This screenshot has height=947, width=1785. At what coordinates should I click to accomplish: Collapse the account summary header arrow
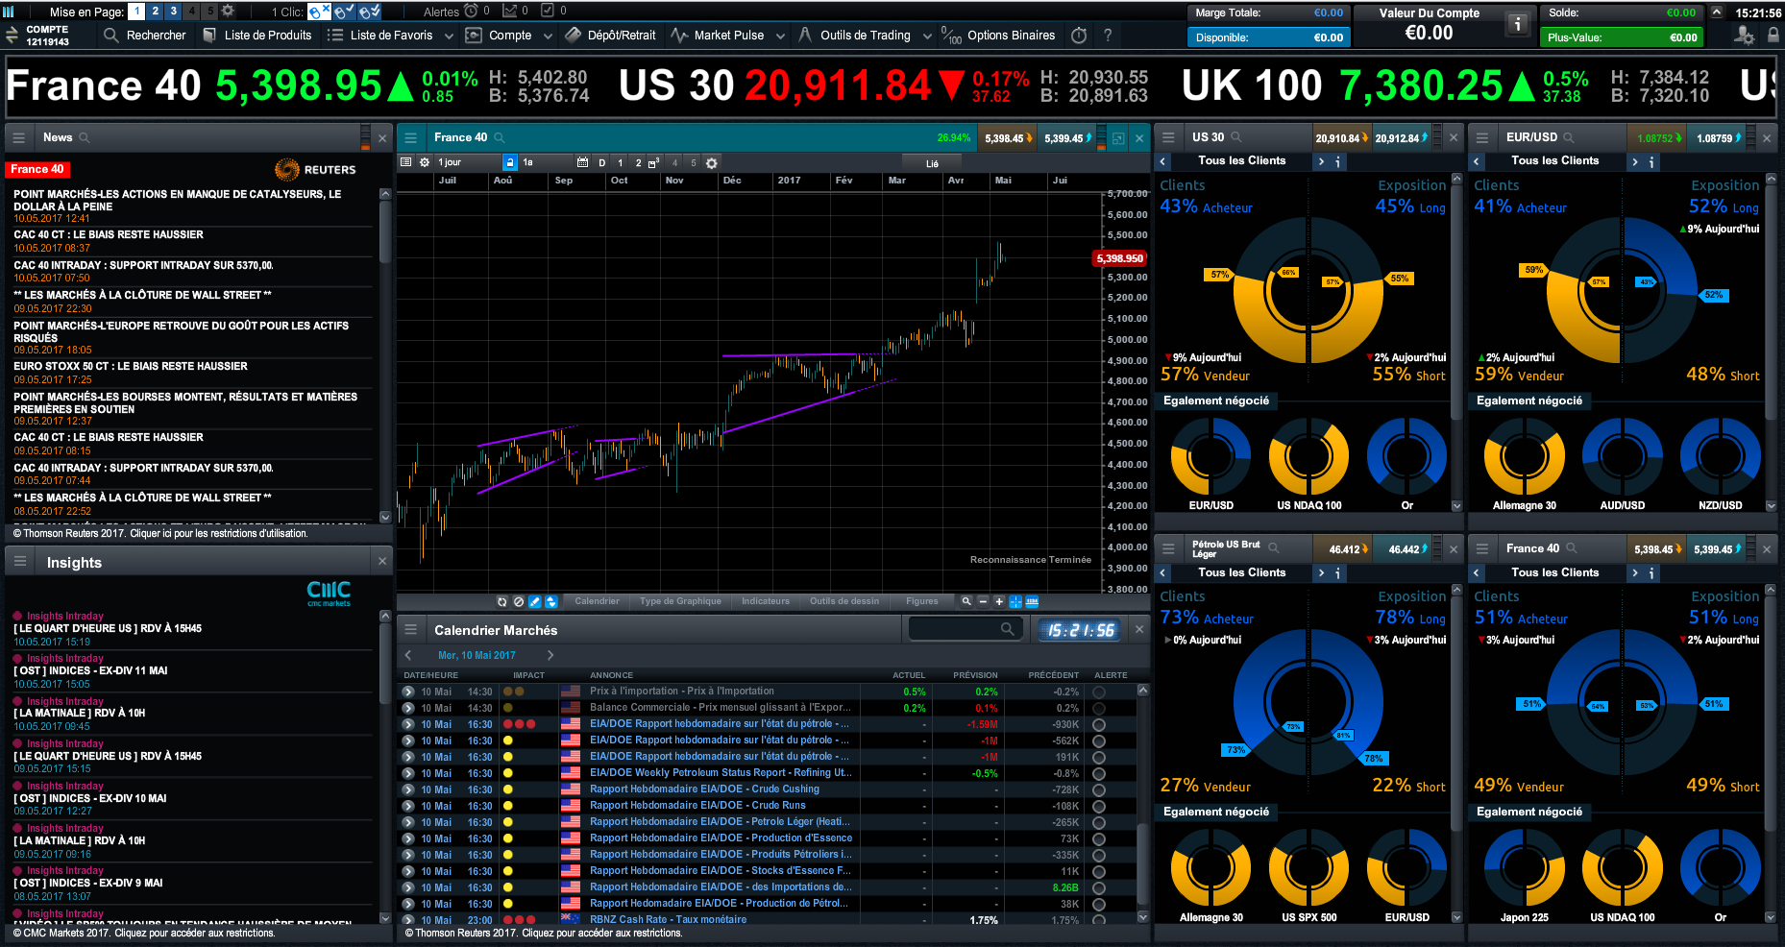[1718, 12]
